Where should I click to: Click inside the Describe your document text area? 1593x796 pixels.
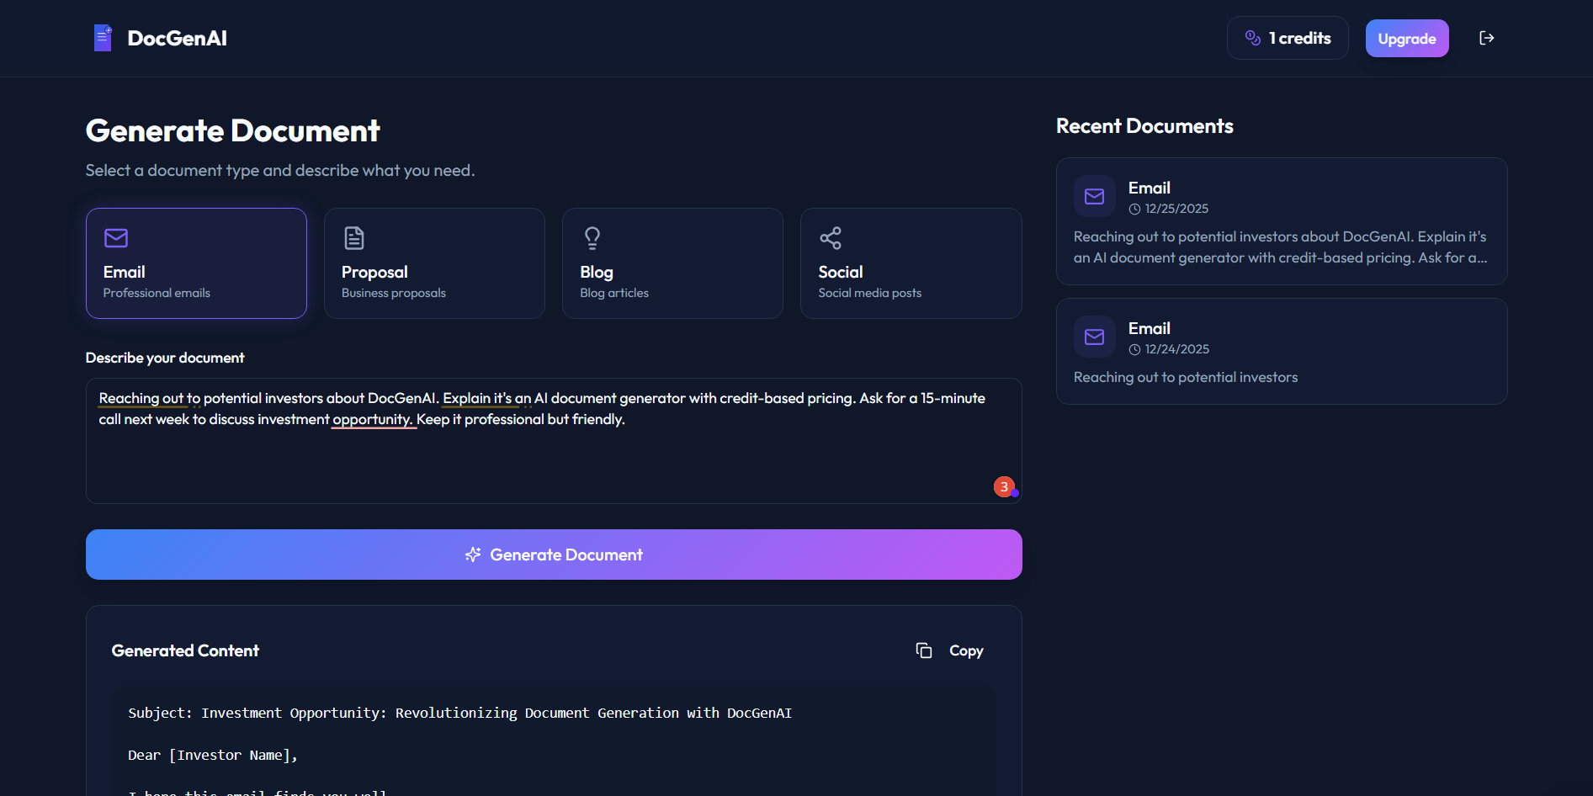click(554, 441)
